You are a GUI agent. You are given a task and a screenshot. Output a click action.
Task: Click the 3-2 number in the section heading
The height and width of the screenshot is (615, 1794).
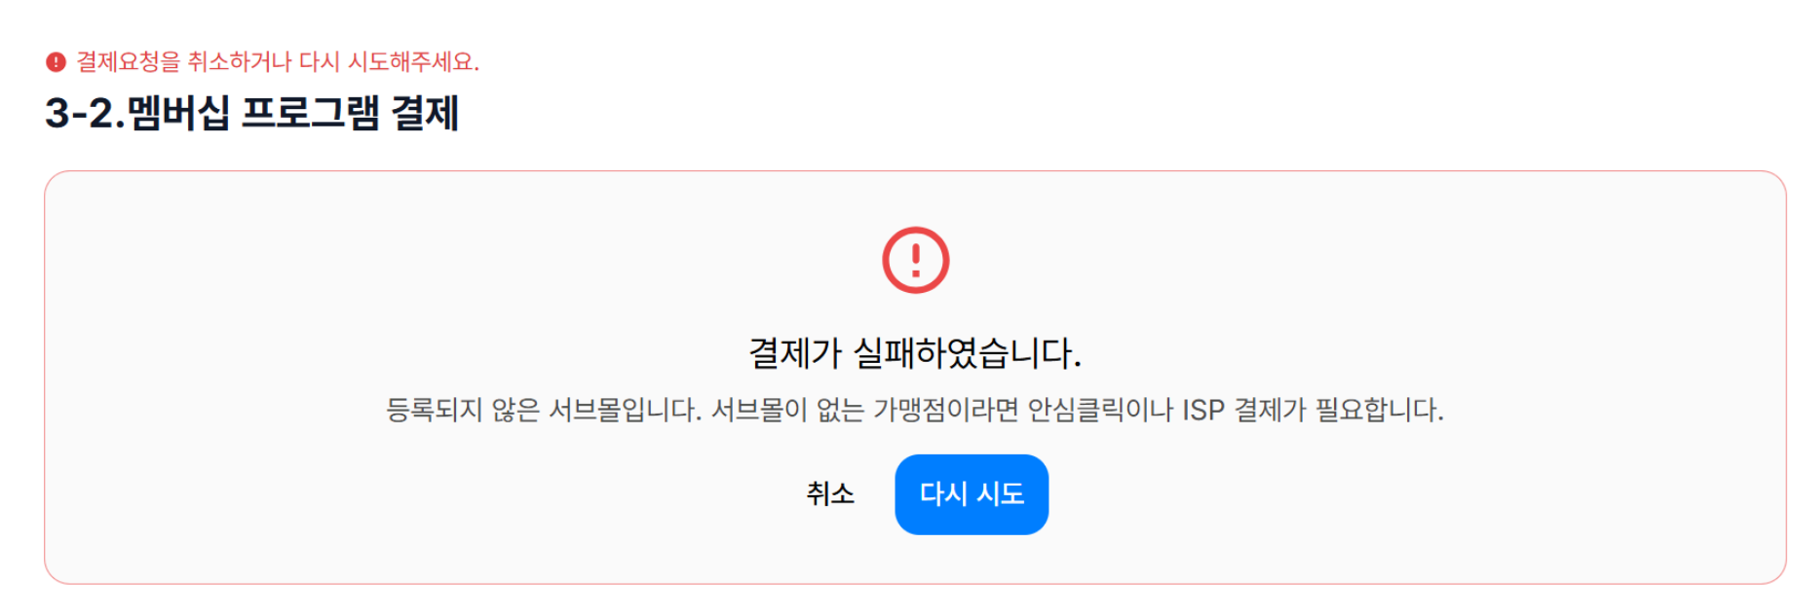tap(80, 114)
